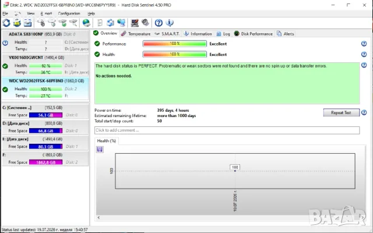This screenshot has height=233, width=373.
Task: Click the 100 data point in health graph
Action: tap(235, 171)
